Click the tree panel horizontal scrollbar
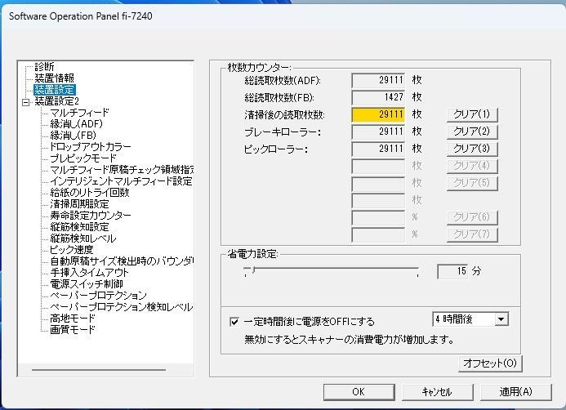 (99, 370)
